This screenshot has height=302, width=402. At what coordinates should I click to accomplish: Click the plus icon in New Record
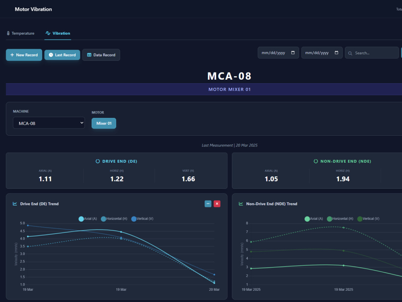[x=12, y=55]
